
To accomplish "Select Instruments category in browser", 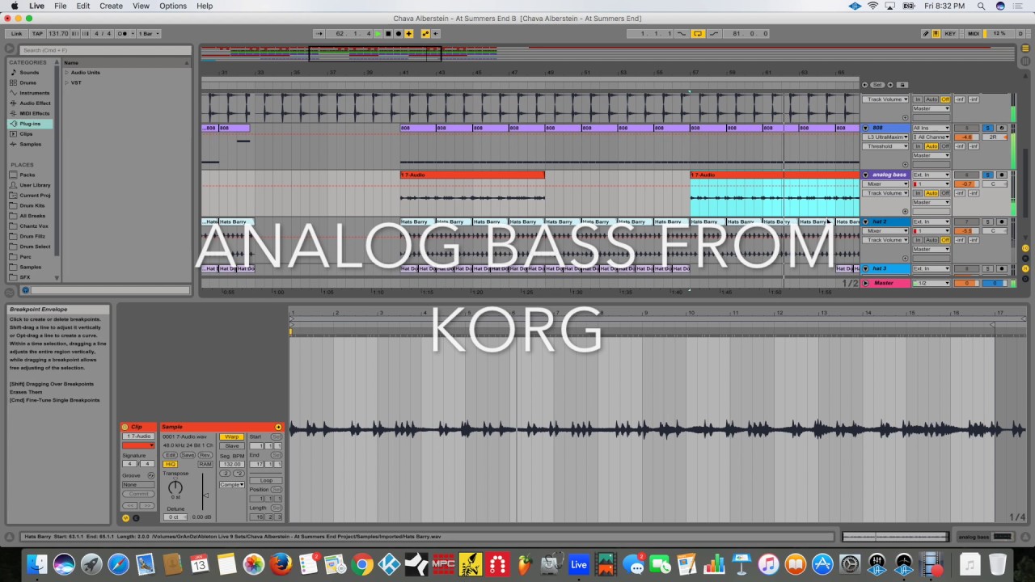I will [x=34, y=93].
